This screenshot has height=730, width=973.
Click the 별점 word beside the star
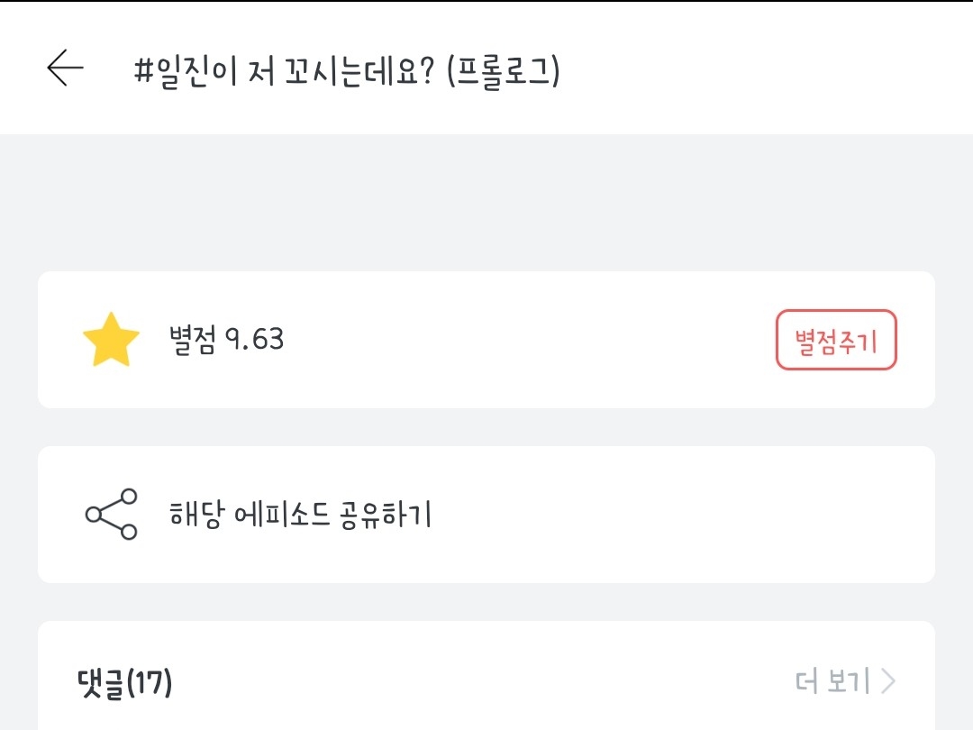[x=192, y=340]
